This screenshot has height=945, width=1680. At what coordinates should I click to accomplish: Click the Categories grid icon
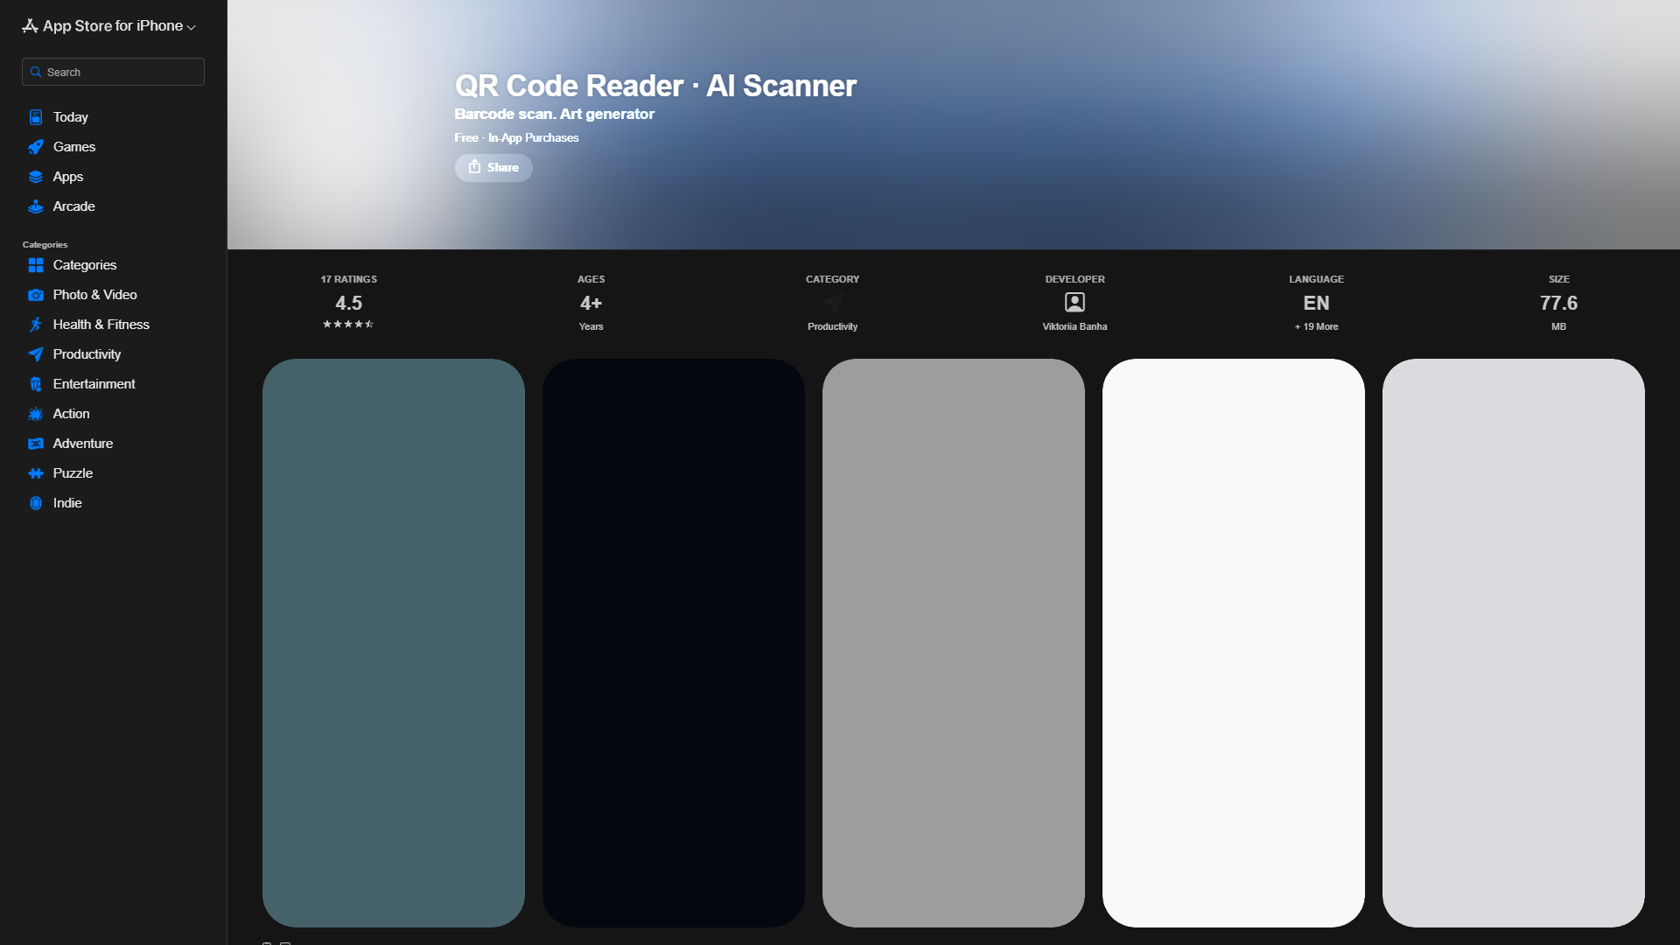click(36, 265)
